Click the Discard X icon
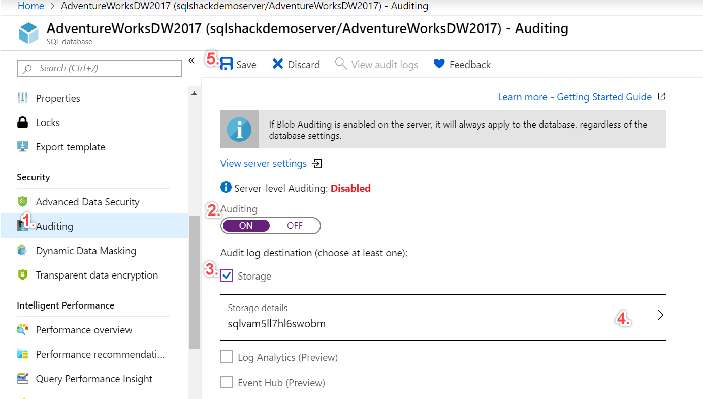The height and width of the screenshot is (399, 703). point(278,64)
